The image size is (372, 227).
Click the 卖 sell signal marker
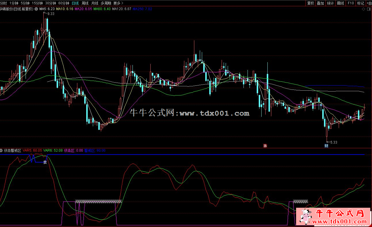pos(45,162)
